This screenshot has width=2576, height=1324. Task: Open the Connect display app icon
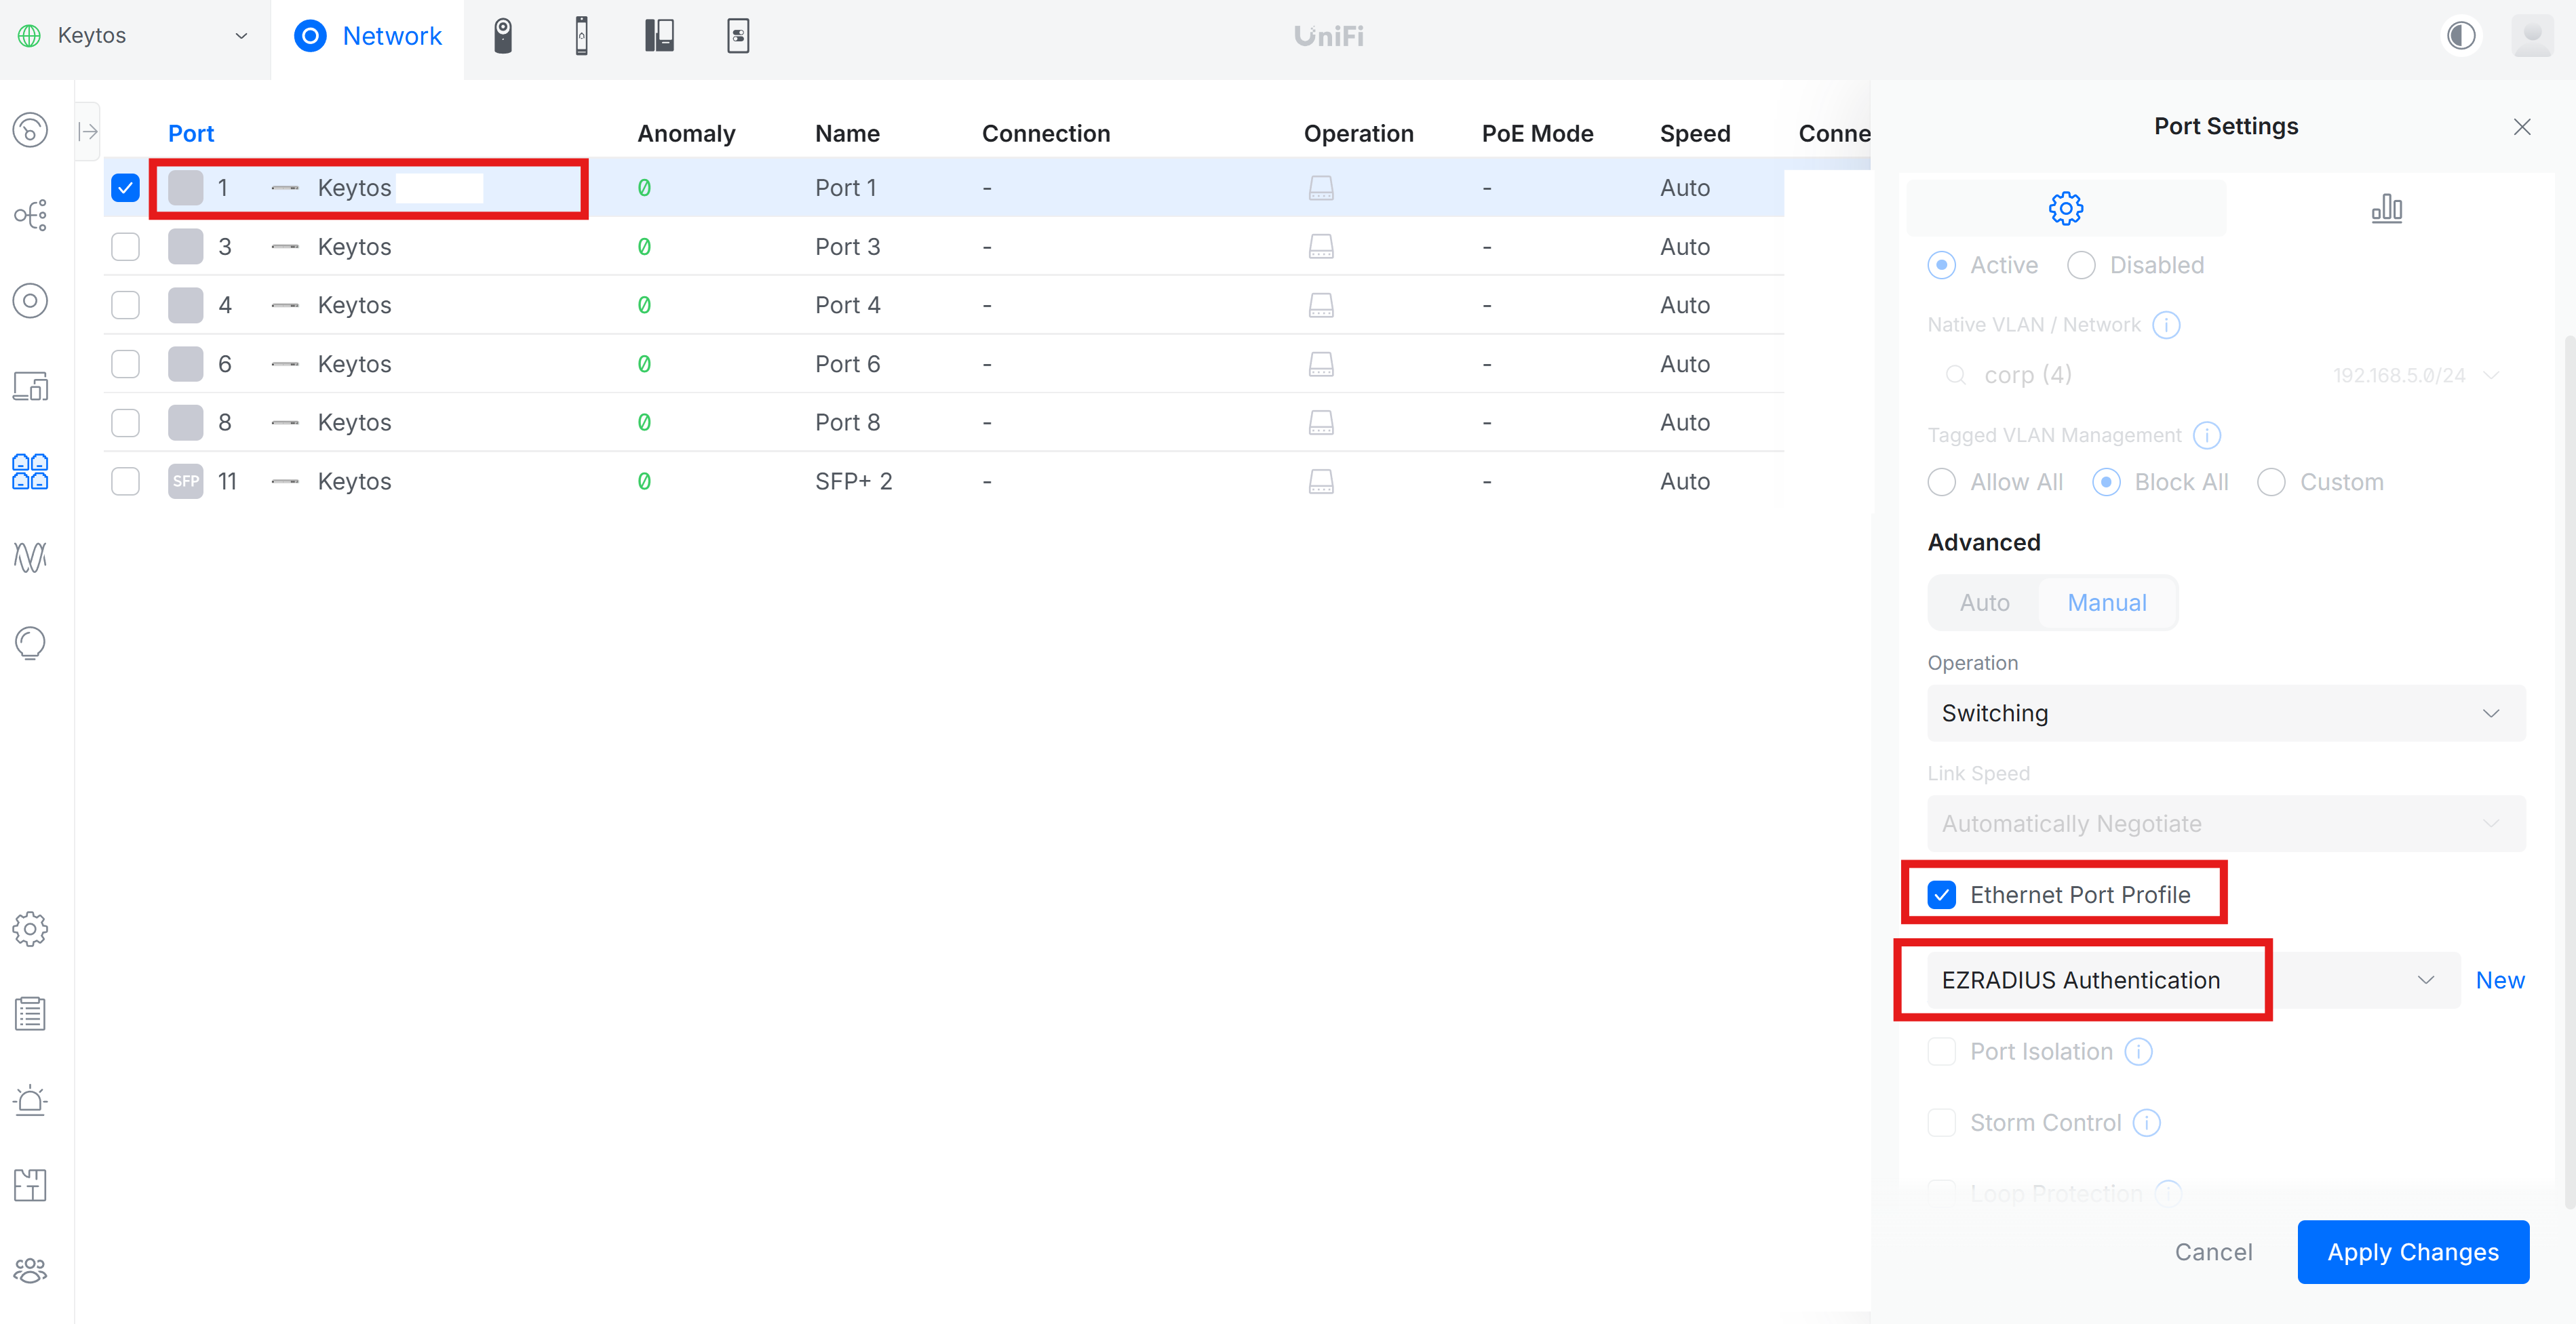[738, 36]
